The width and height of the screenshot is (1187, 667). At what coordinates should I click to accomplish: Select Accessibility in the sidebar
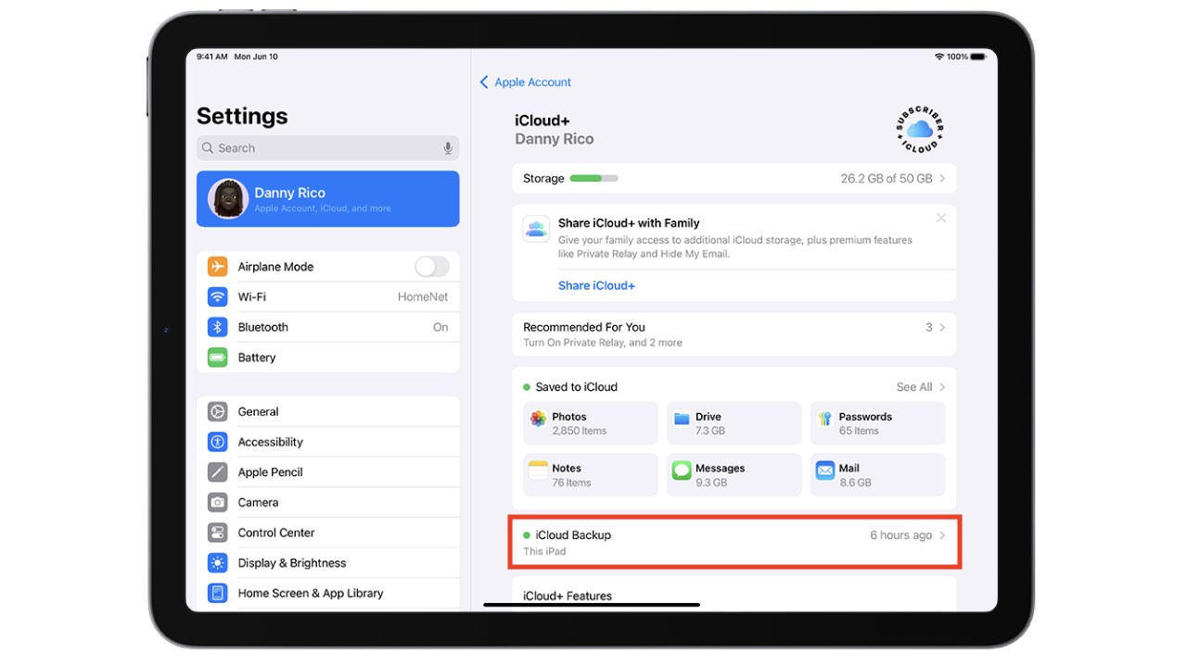click(x=328, y=442)
